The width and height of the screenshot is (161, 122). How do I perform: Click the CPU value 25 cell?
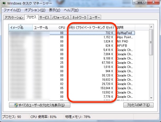[62, 63]
